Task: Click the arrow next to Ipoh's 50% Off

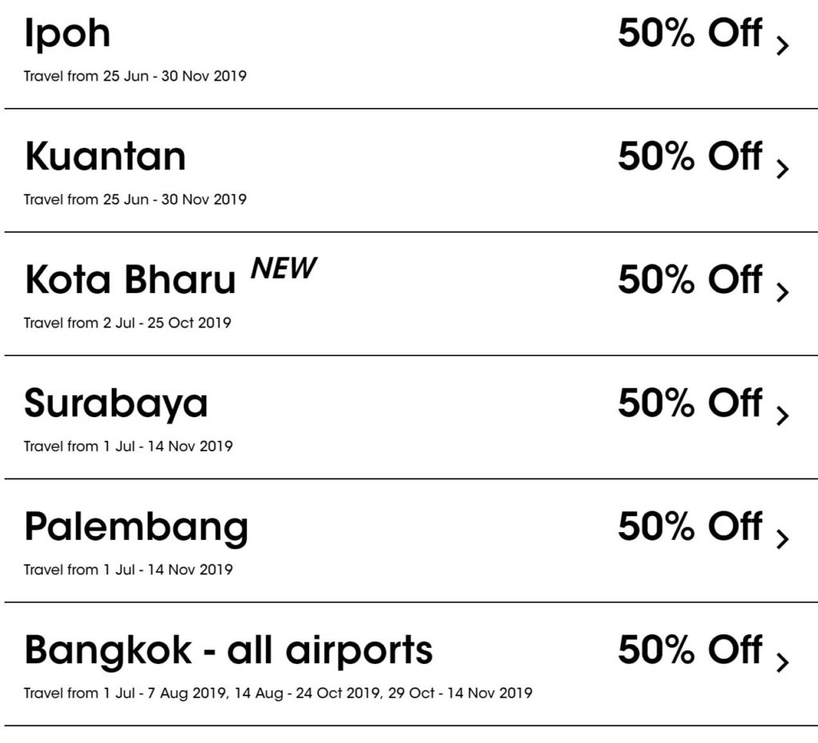Action: pos(782,45)
